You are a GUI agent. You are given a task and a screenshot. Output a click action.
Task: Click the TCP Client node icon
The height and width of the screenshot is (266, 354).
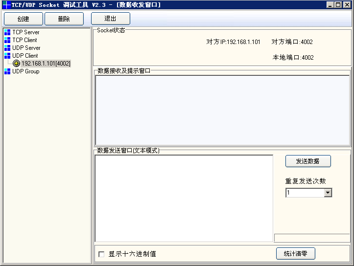click(7, 40)
